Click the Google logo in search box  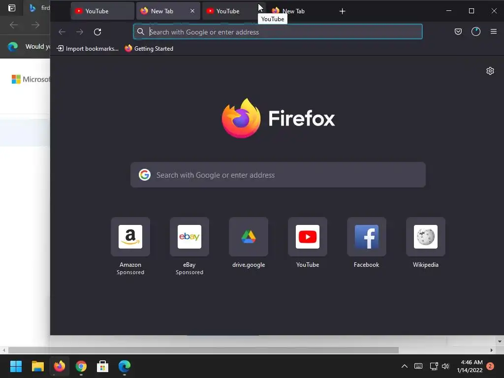click(145, 175)
